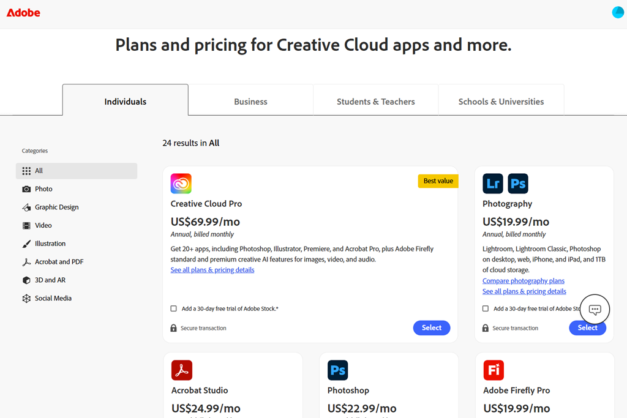The height and width of the screenshot is (418, 627).
Task: Open Compare photography plans link
Action: (x=524, y=281)
